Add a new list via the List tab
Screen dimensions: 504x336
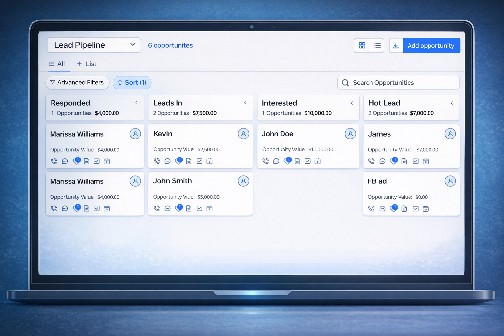pos(86,64)
